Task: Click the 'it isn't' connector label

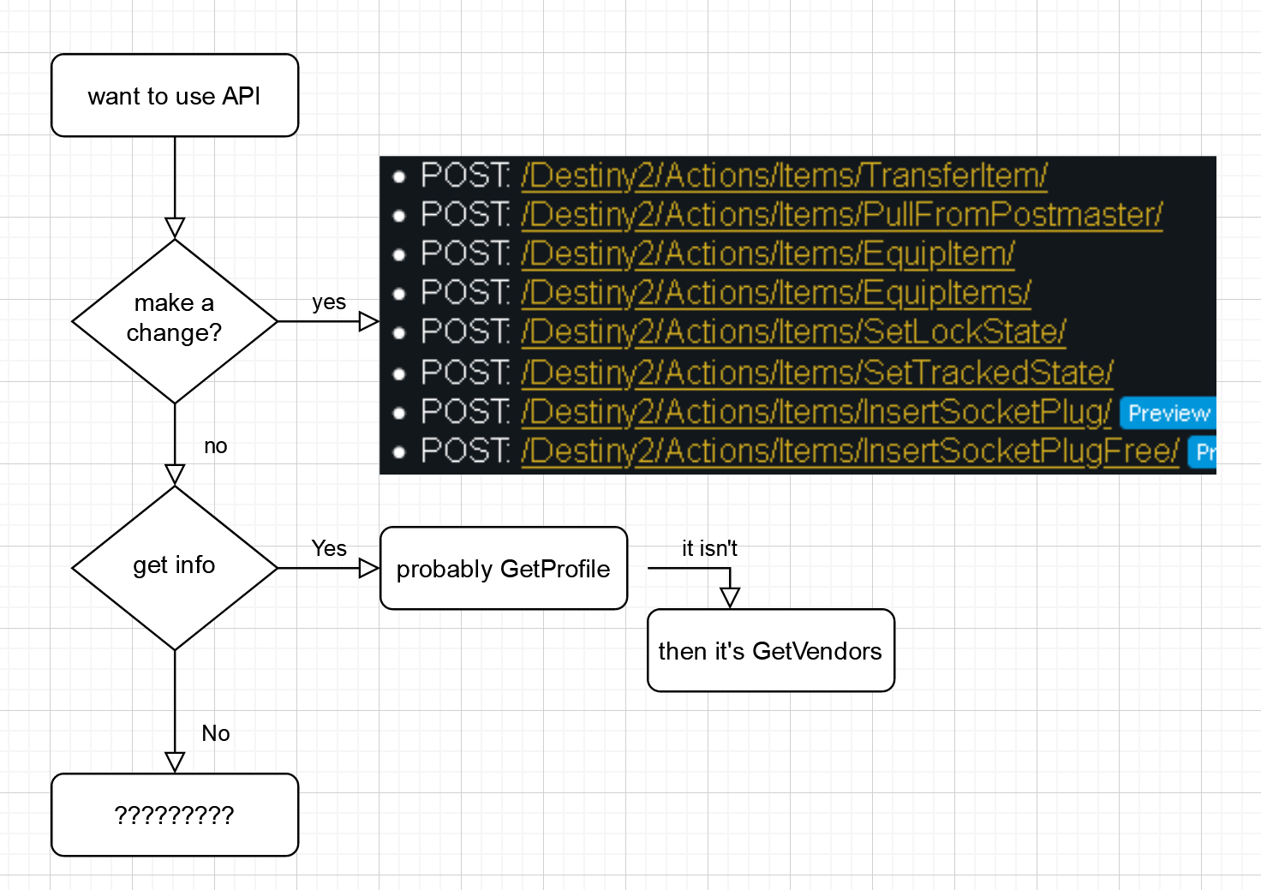Action: point(708,548)
